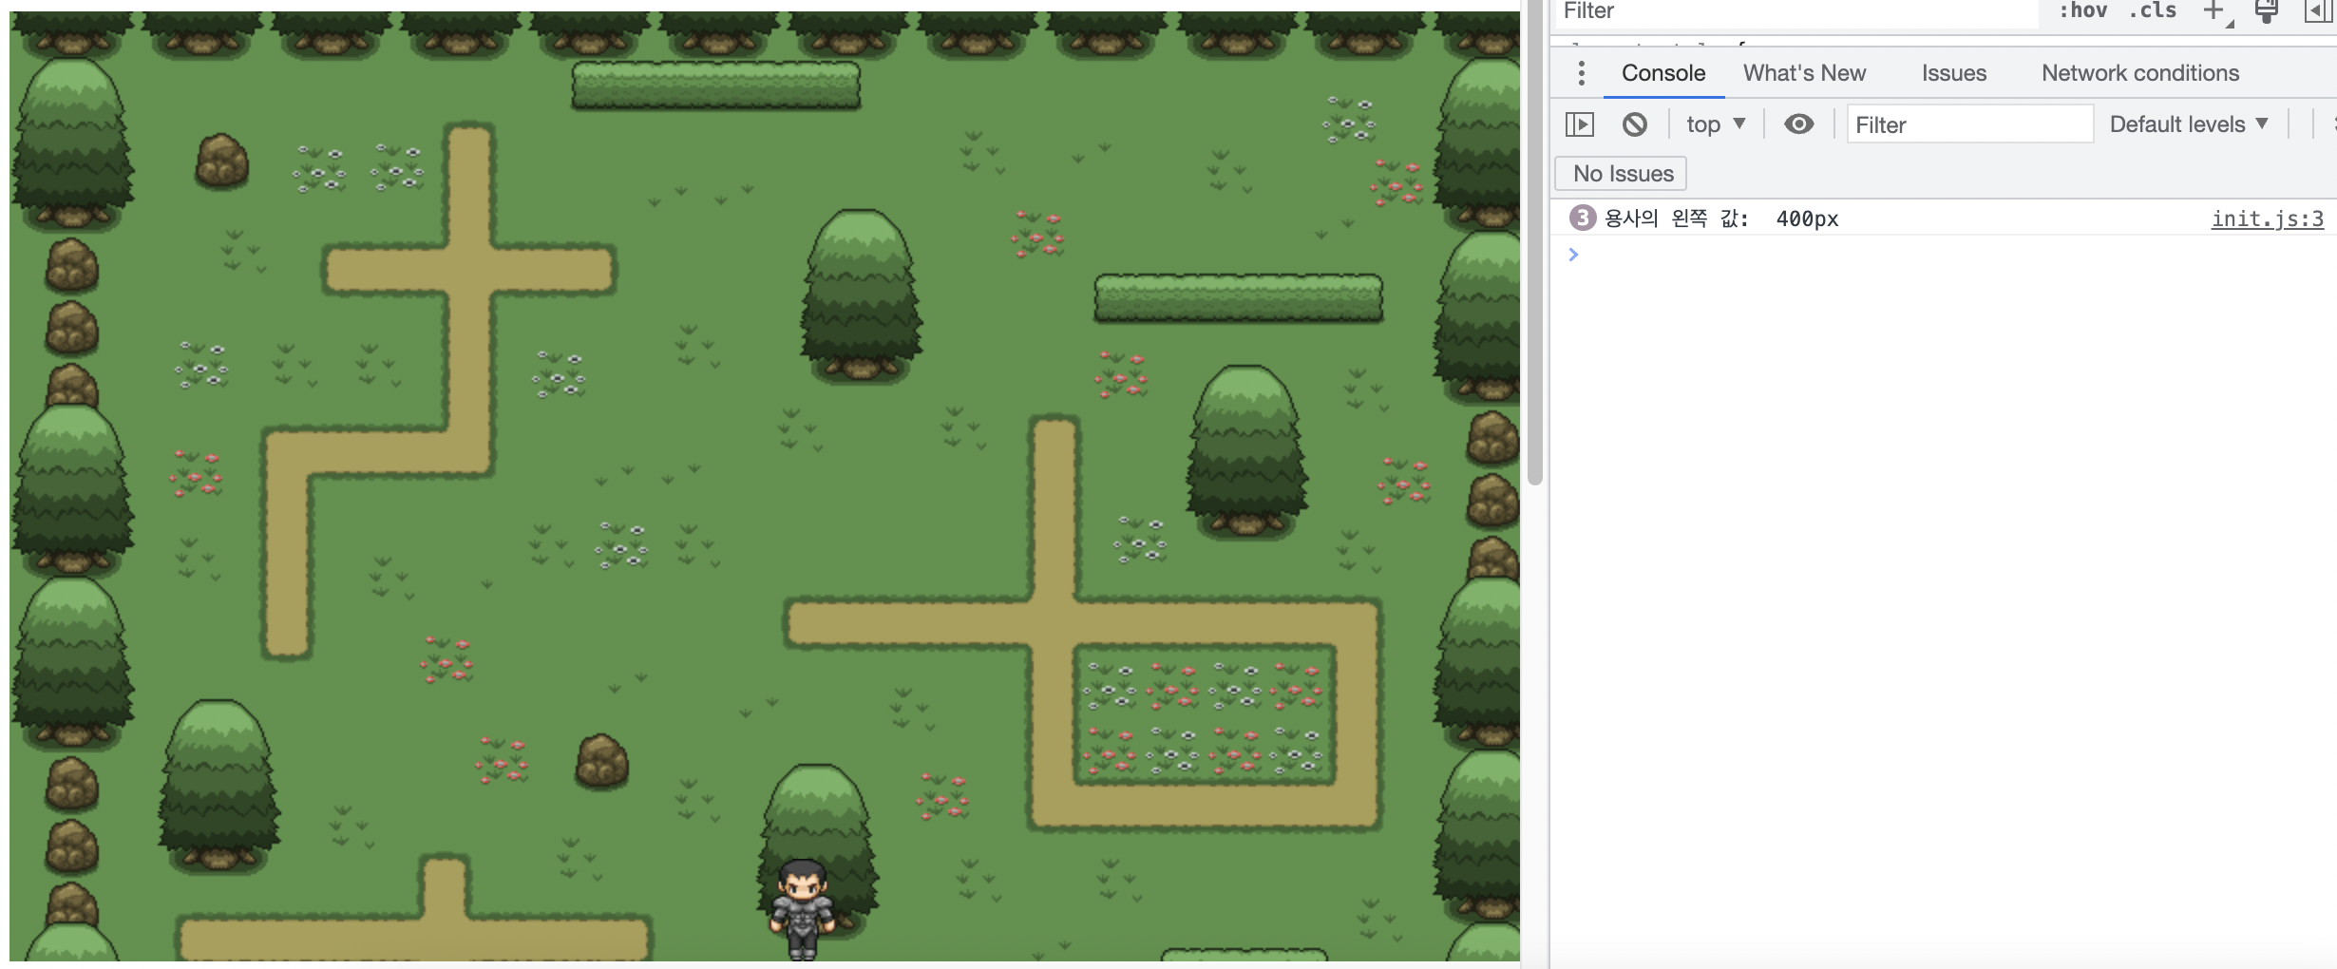Switch to the What's New tab
The image size is (2337, 969).
click(1804, 73)
